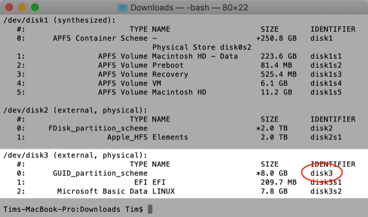Click the 'disk1s3' identifier

(326, 74)
